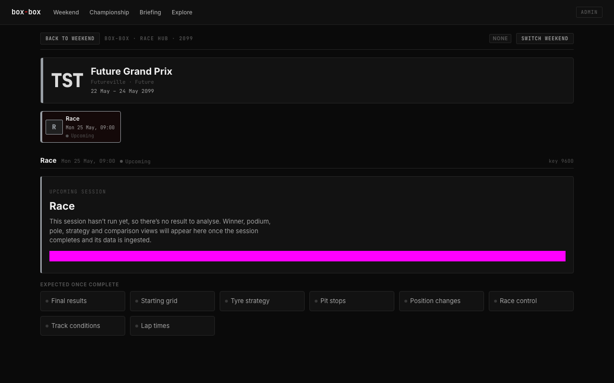Click the Race control chip
Screen dimensions: 614x383
(531, 301)
